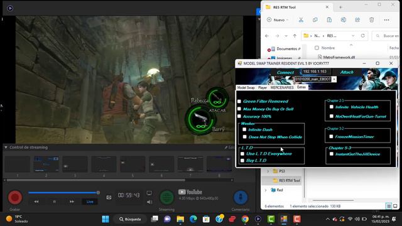Refresh the File Explorer folder
This screenshot has width=402, height=226.
(363, 36)
